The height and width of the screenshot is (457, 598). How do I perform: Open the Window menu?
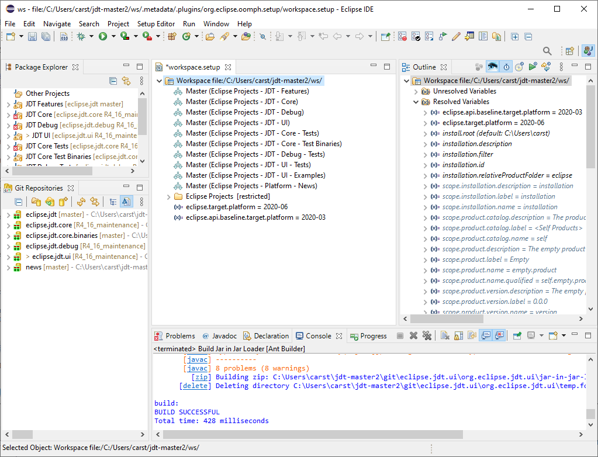tap(216, 23)
